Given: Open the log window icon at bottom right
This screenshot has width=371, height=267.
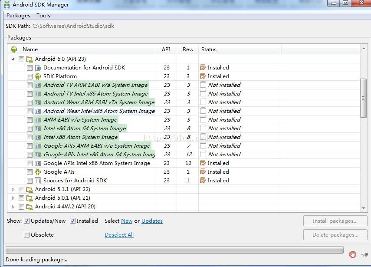Looking at the screenshot, I should 364,254.
